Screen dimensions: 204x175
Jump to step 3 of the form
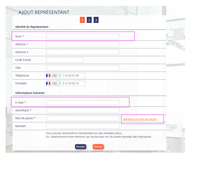[x=96, y=20]
